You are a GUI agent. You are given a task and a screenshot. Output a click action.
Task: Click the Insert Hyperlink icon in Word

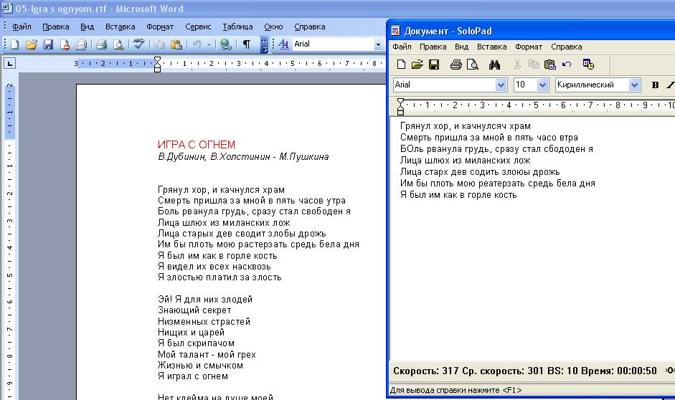click(x=226, y=44)
